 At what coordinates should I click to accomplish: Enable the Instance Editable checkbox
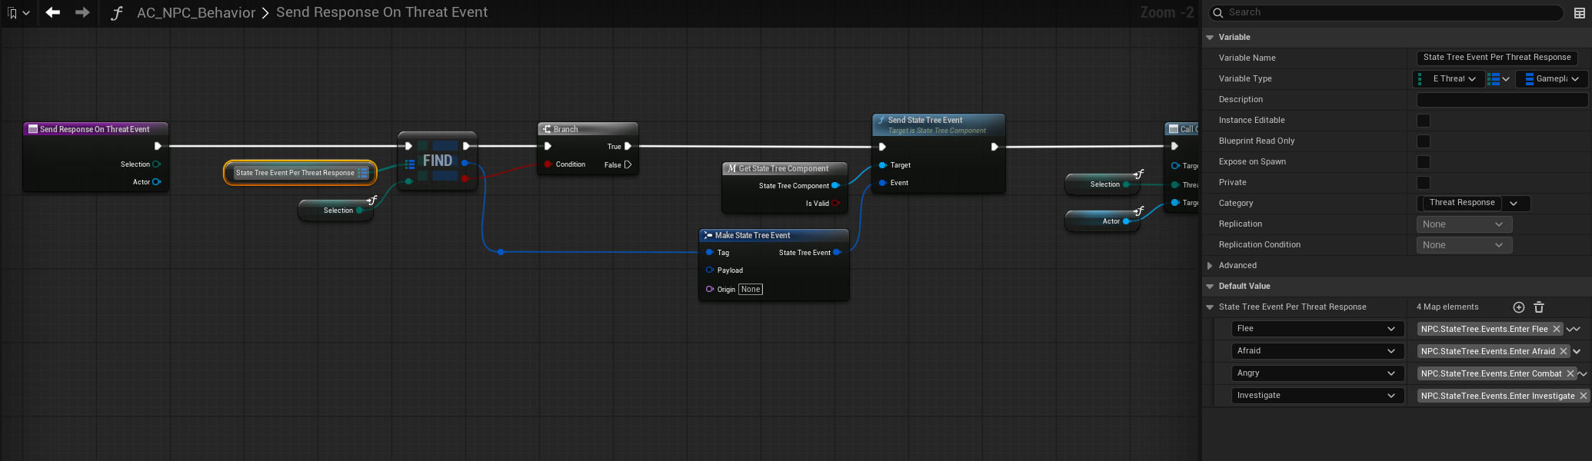pos(1424,121)
